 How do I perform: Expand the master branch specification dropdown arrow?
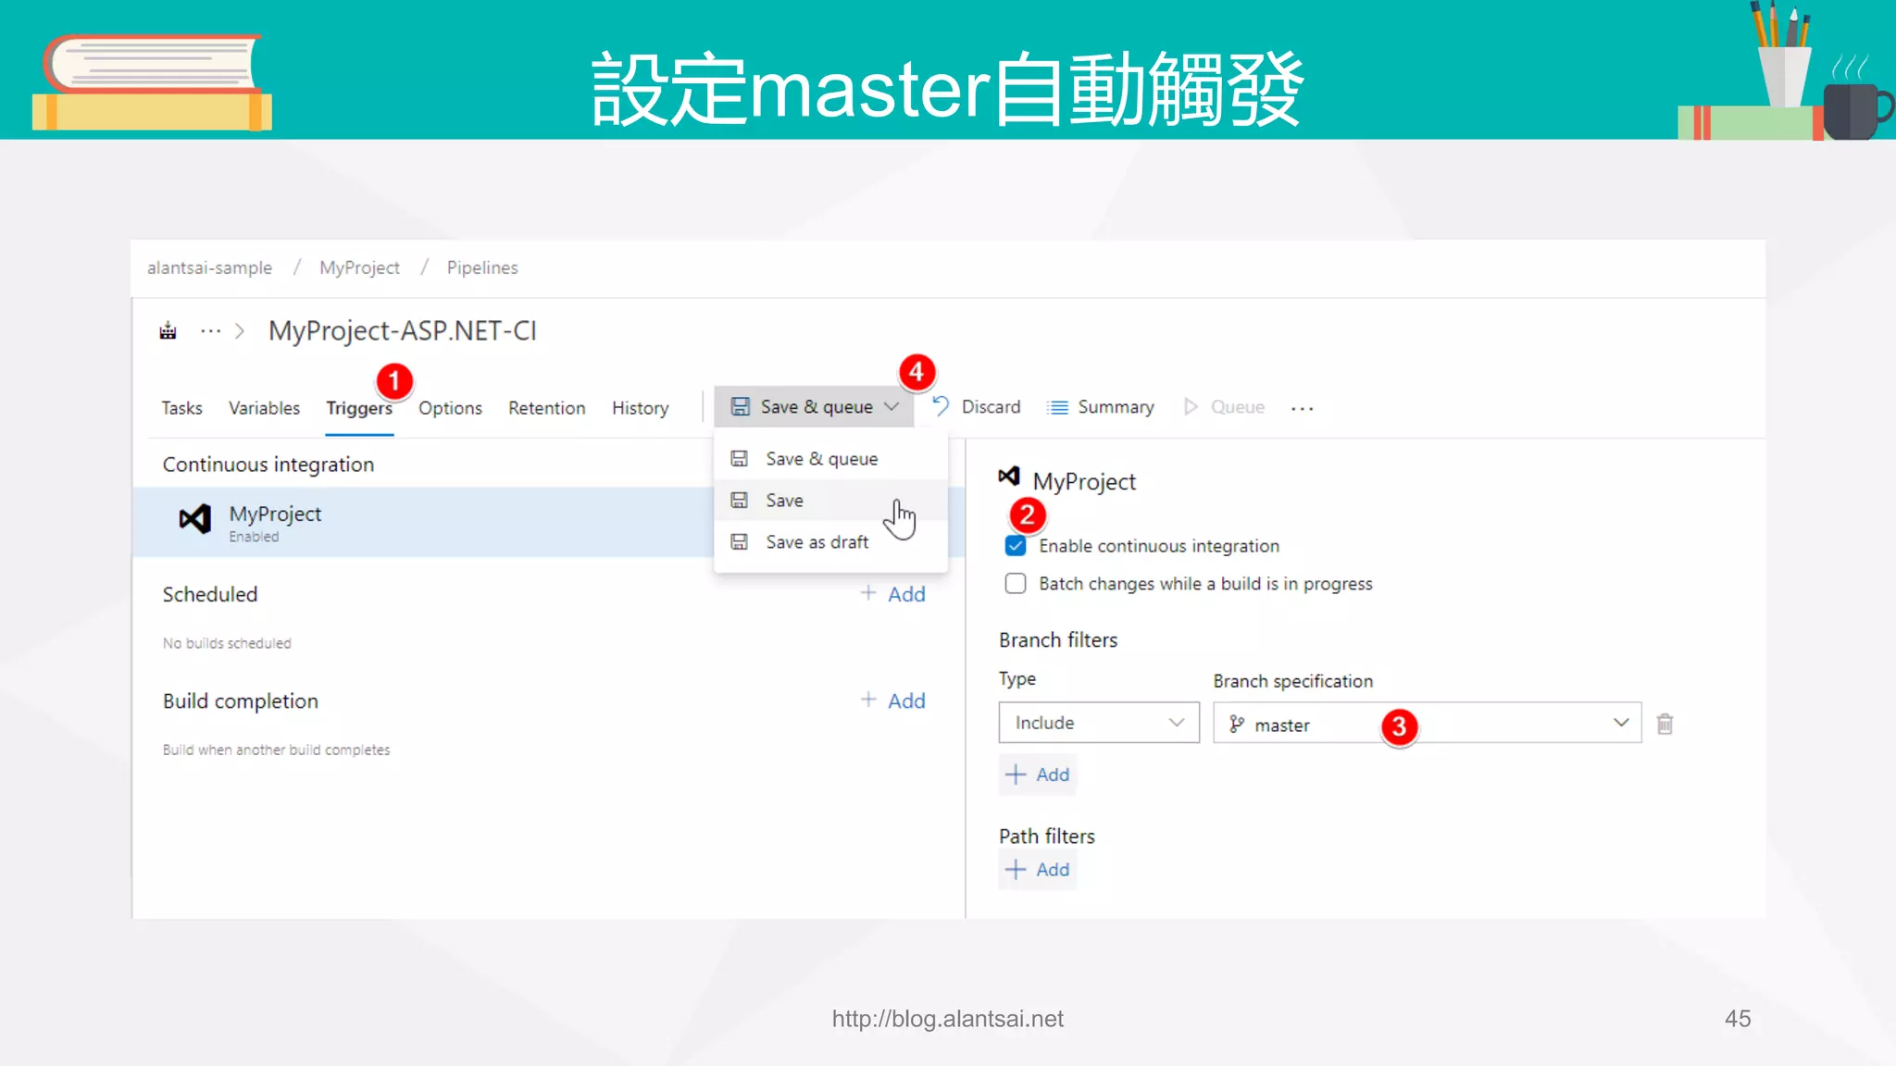tap(1621, 723)
